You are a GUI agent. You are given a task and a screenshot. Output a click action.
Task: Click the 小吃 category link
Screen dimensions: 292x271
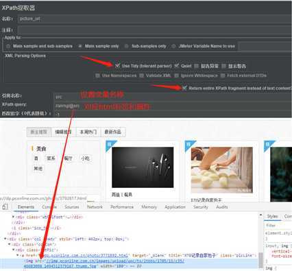click(x=85, y=158)
